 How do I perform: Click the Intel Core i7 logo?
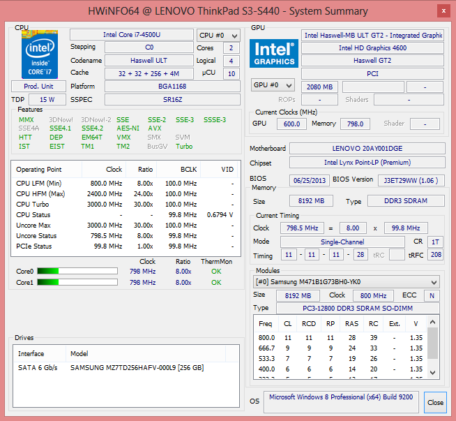[x=40, y=54]
